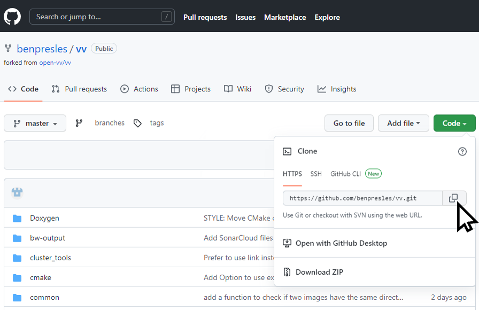Viewport: 479px width, 310px height.
Task: Open the bw-output folder
Action: click(x=48, y=238)
